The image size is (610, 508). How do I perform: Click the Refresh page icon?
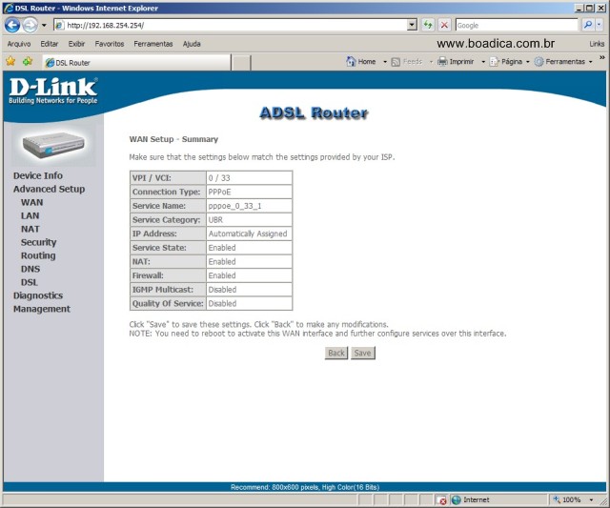pyautogui.click(x=428, y=26)
